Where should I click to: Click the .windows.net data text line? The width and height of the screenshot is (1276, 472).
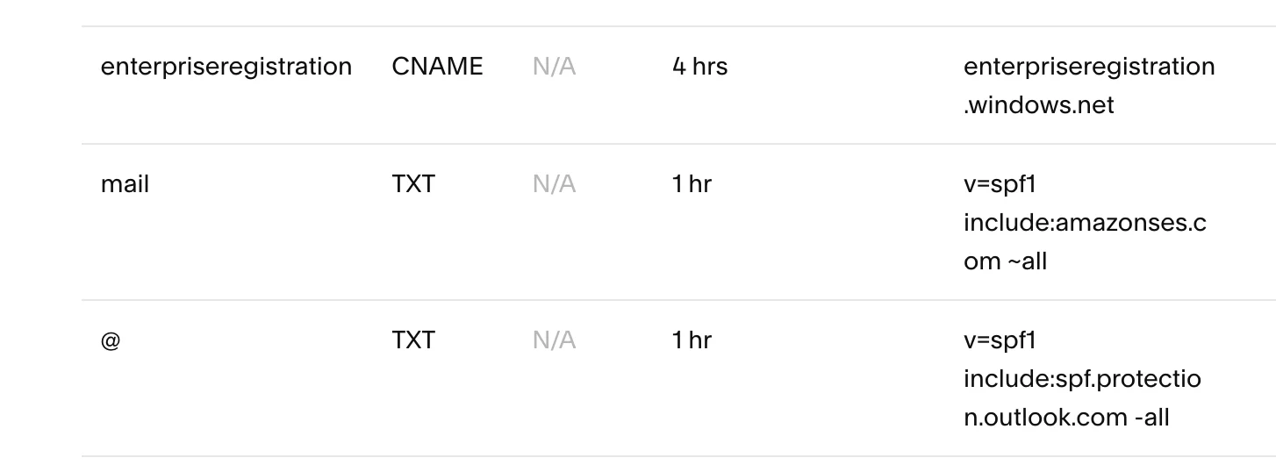click(x=1038, y=105)
